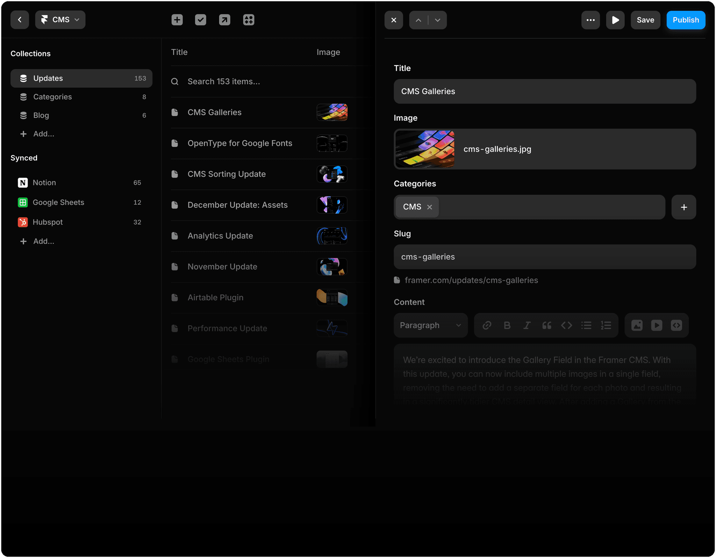
Task: Go to next item with down chevron
Action: (437, 20)
